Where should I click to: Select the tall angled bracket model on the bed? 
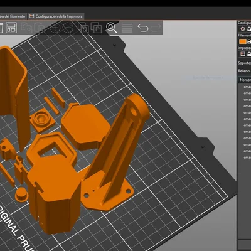(117, 151)
